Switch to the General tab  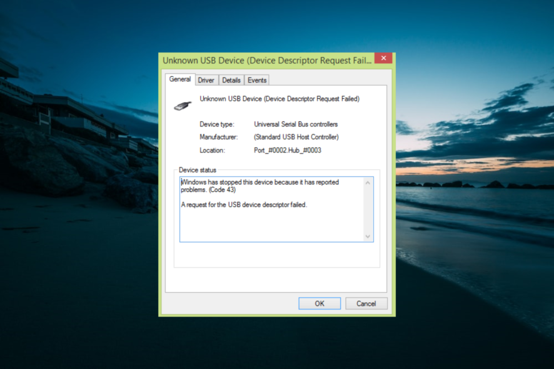click(x=180, y=79)
